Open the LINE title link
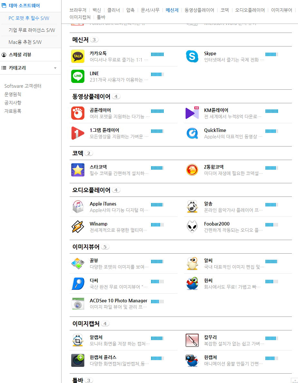Viewport: 298px width, 383px height. pyautogui.click(x=94, y=73)
